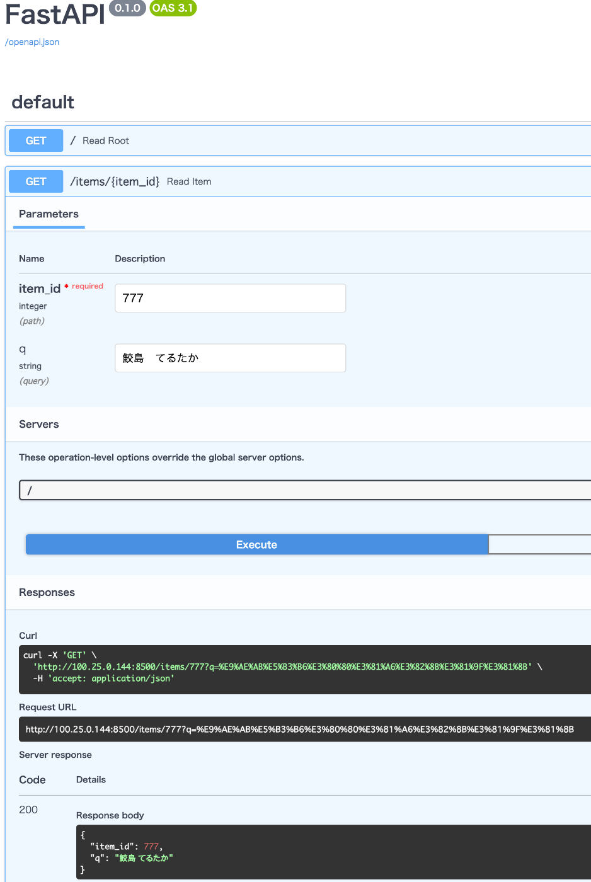The image size is (591, 882).
Task: Click the Execute button
Action: (x=256, y=545)
